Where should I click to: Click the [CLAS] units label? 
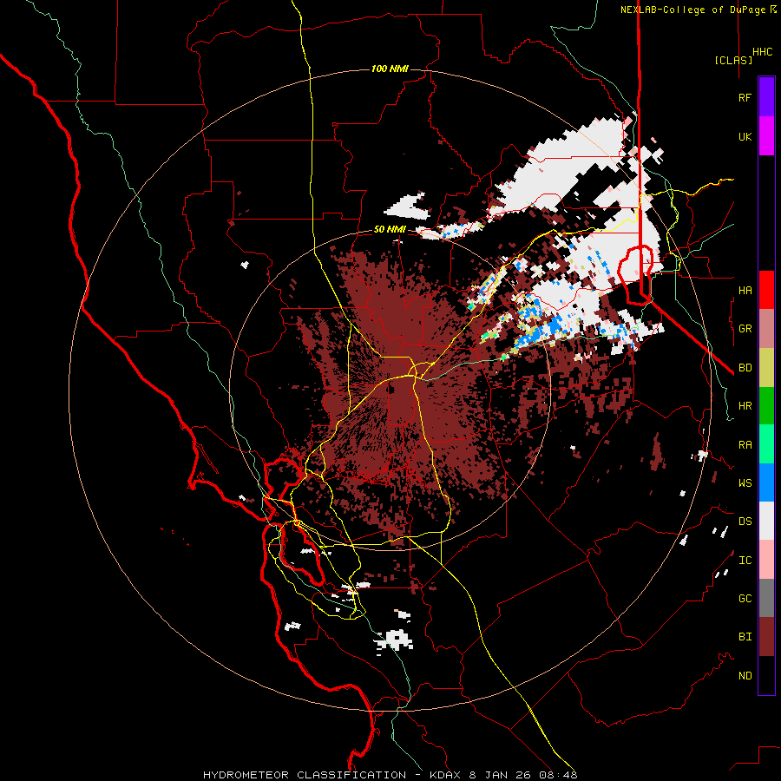pyautogui.click(x=733, y=60)
